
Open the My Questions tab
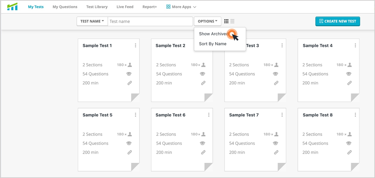pos(65,7)
